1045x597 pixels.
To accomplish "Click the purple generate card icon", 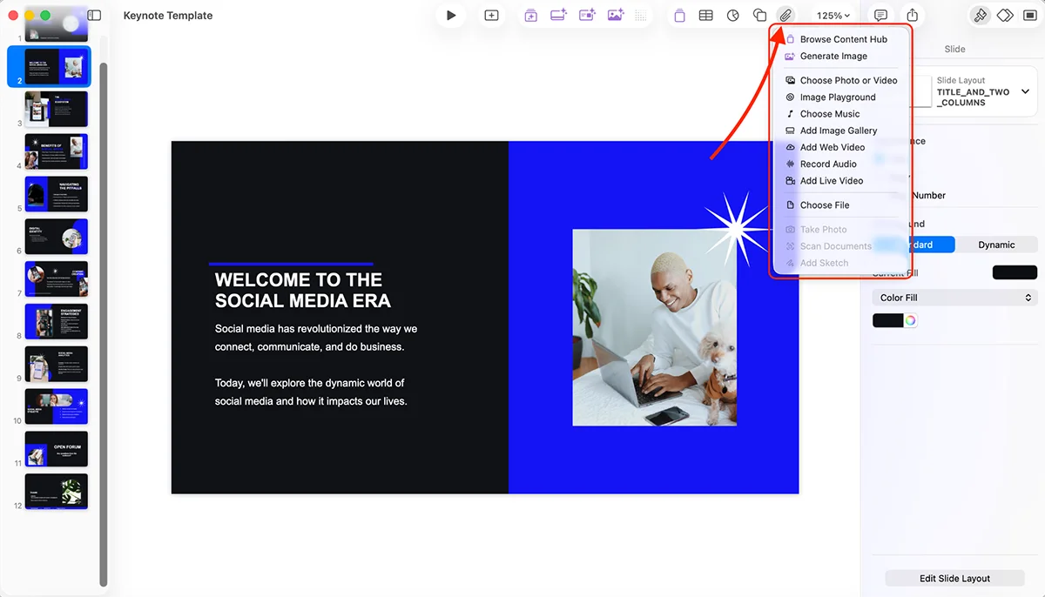I will [587, 15].
